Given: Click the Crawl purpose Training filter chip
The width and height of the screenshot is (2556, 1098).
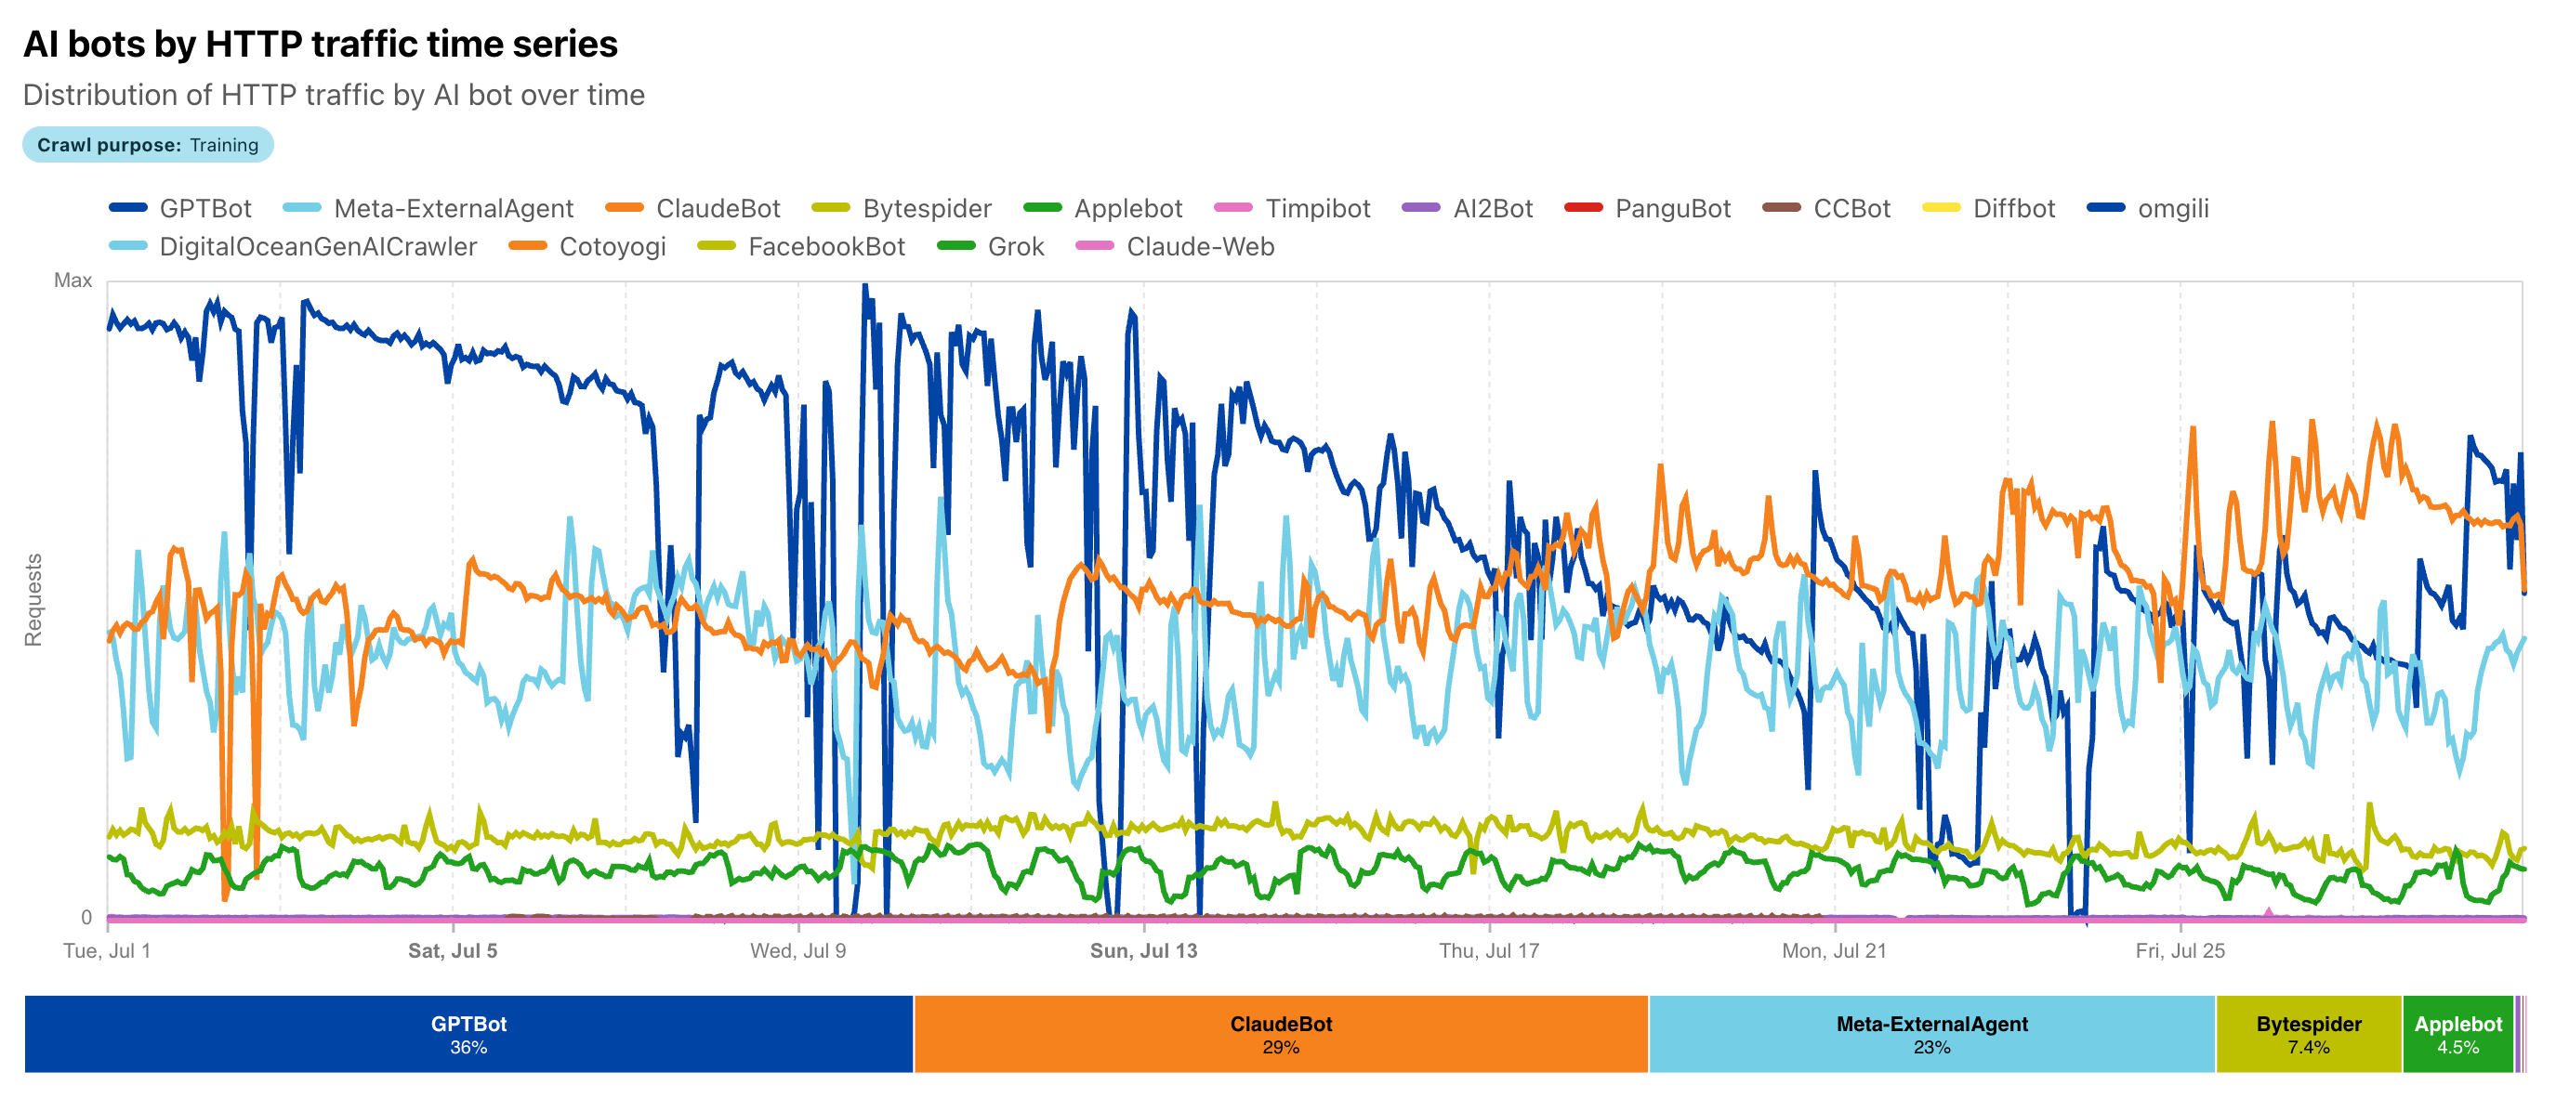Looking at the screenshot, I should (148, 145).
